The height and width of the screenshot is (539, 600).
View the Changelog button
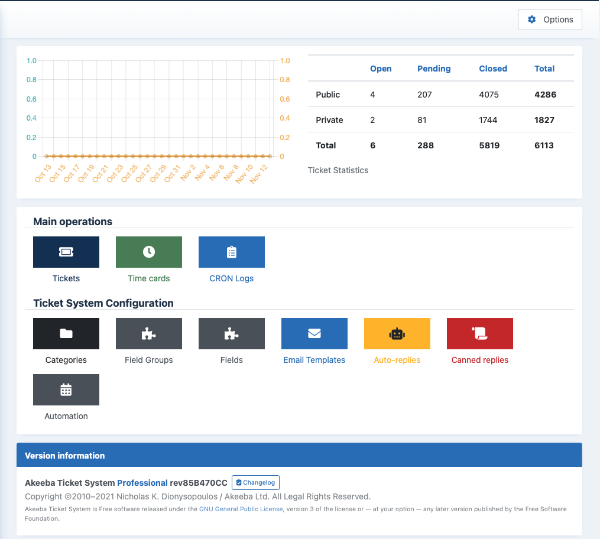tap(255, 482)
